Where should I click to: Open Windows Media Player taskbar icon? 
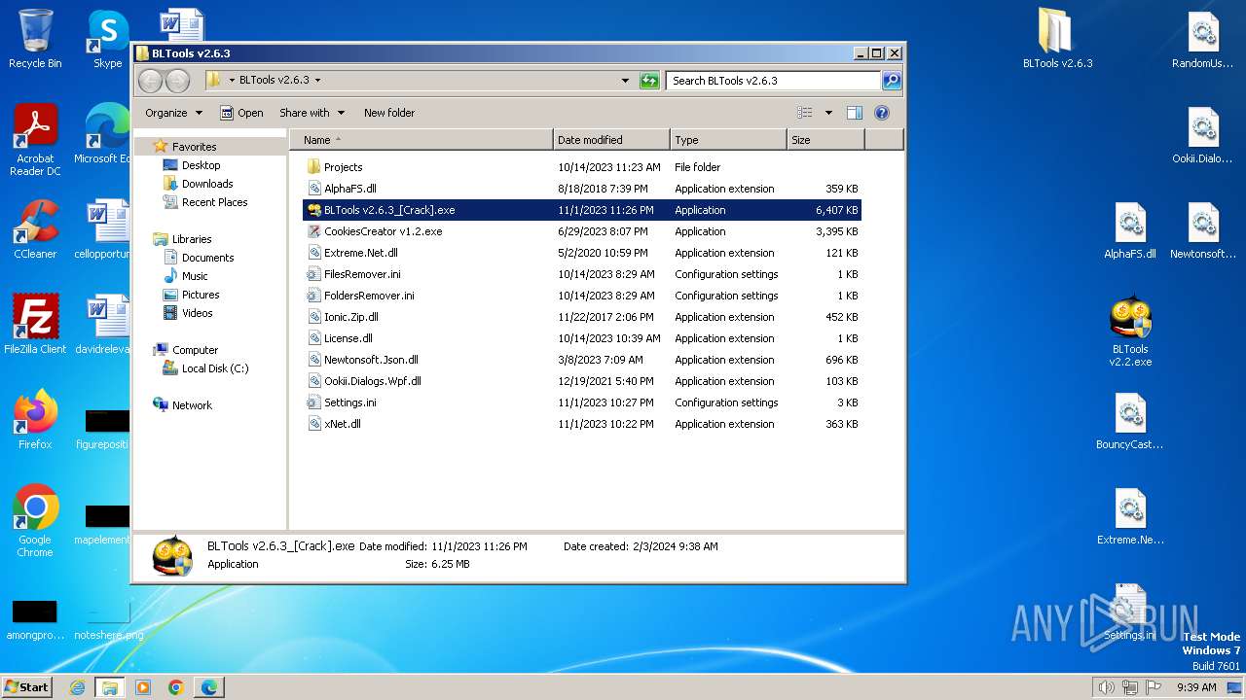click(143, 687)
